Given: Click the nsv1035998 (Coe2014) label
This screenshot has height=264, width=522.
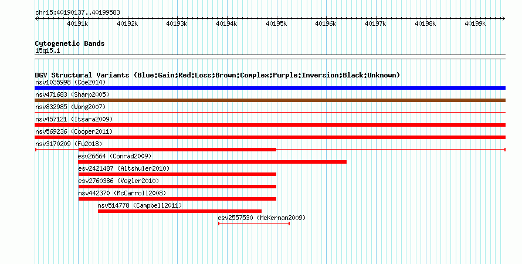Looking at the screenshot, I should [70, 82].
